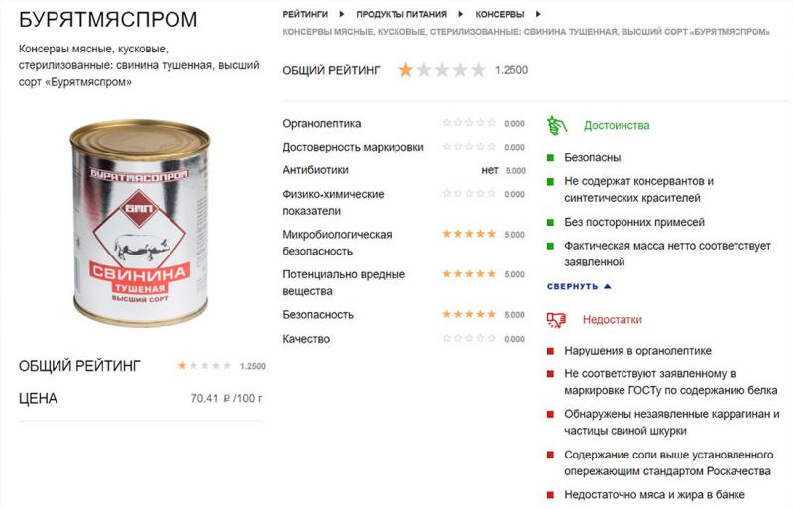Click the Органолептика empty star rating
This screenshot has width=793, height=509.
pyautogui.click(x=469, y=123)
